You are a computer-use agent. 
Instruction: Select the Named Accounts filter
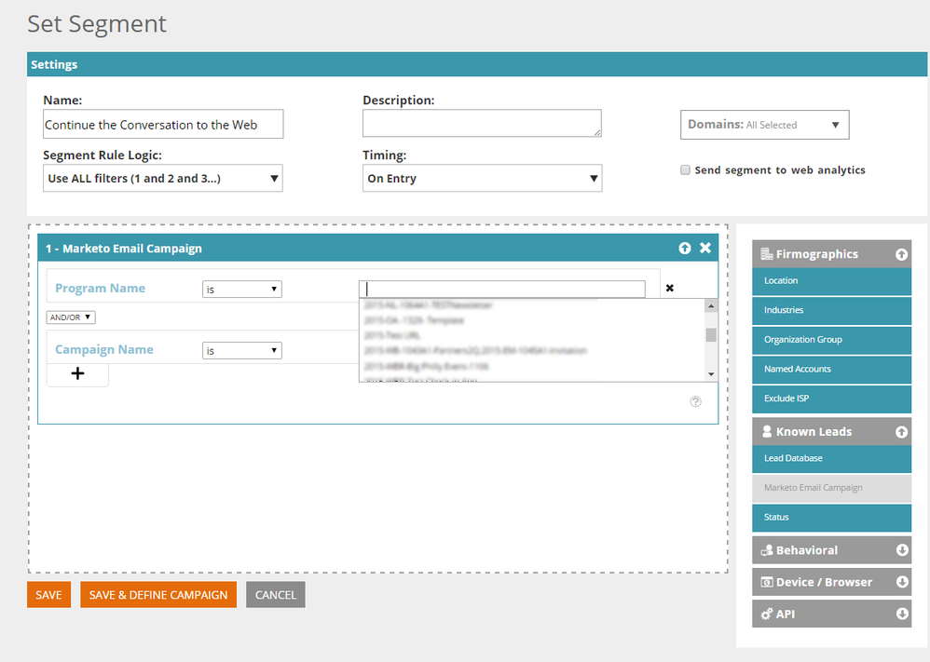[x=831, y=370]
